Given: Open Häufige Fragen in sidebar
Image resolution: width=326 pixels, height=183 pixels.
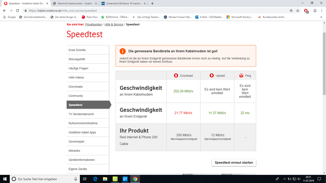Looking at the screenshot, I should click(x=88, y=68).
